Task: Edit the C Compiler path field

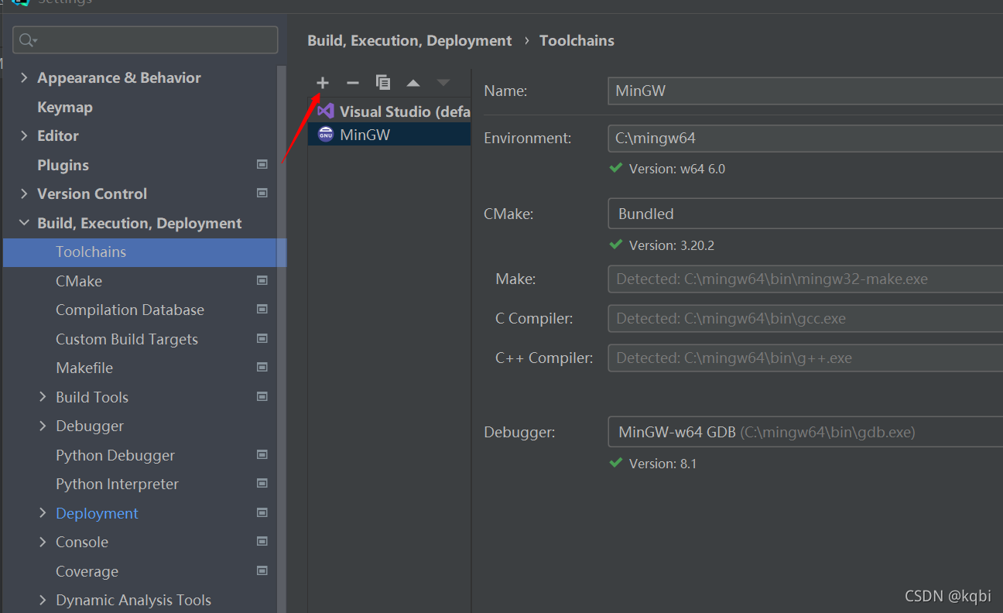Action: [x=805, y=318]
